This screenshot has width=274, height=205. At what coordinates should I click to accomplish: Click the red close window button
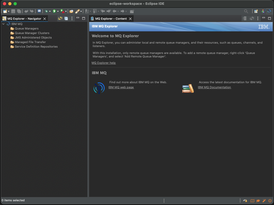[5, 4]
